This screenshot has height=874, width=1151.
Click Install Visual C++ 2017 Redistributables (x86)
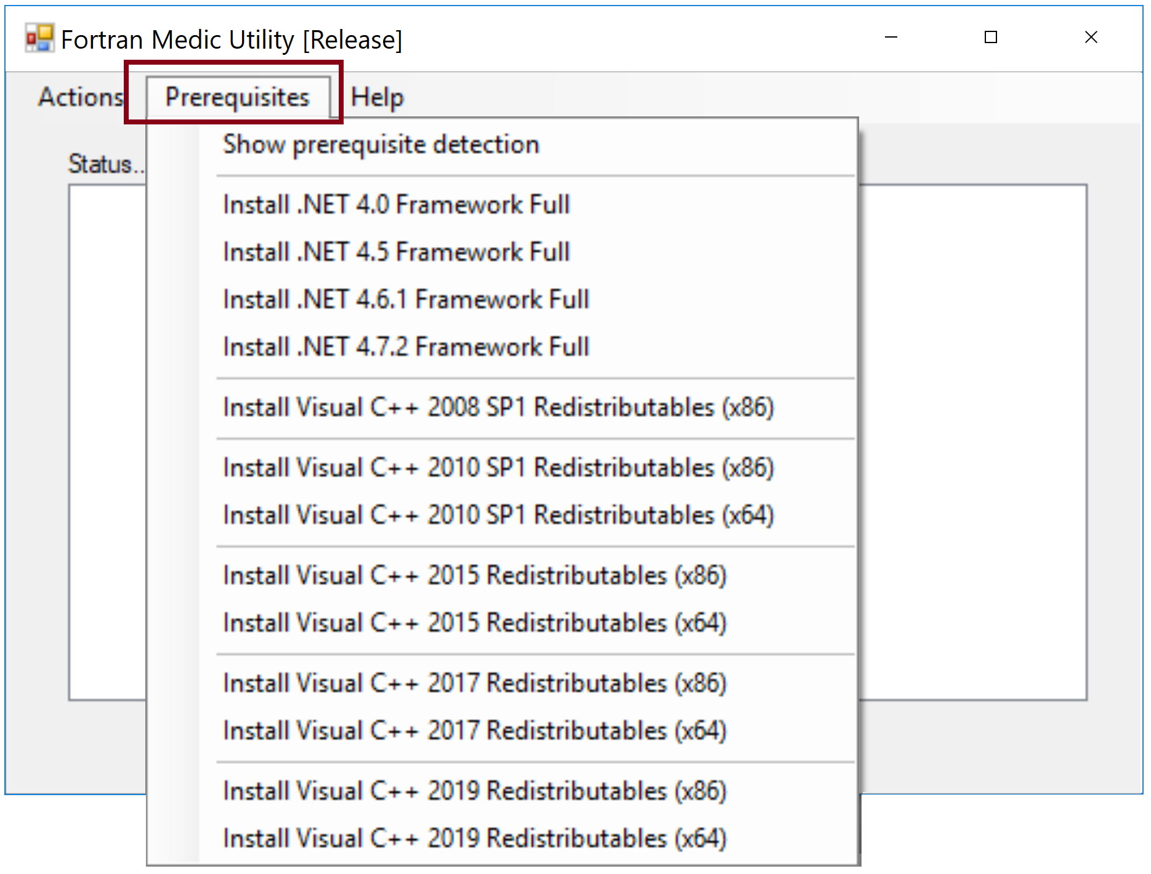coord(502,683)
